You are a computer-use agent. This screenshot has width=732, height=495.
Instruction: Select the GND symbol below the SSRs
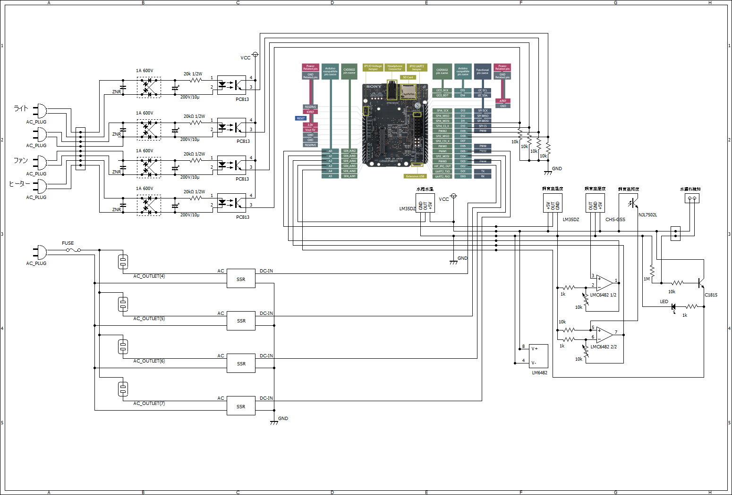274,422
